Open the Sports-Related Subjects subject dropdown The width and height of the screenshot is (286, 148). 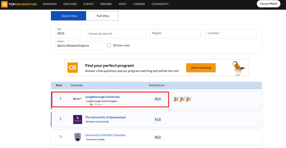[79, 46]
